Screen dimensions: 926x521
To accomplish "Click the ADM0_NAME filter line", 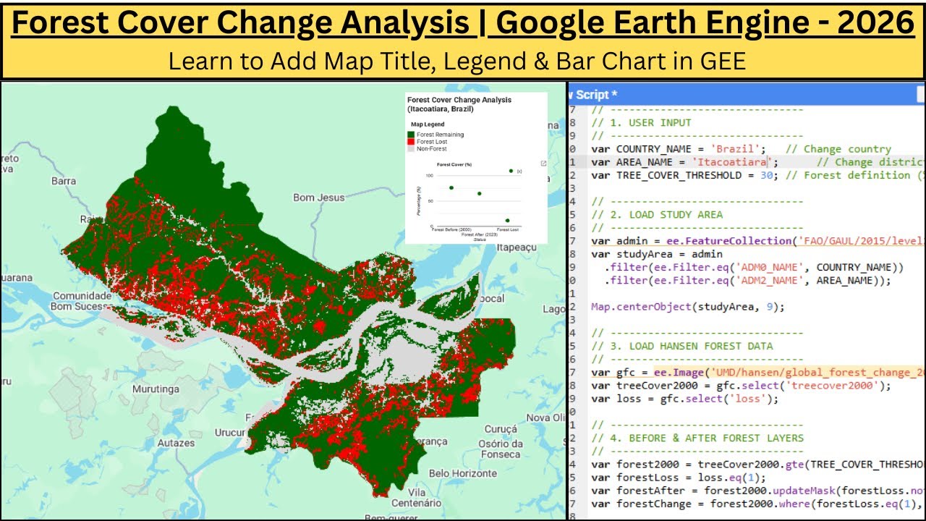I will pos(754,267).
